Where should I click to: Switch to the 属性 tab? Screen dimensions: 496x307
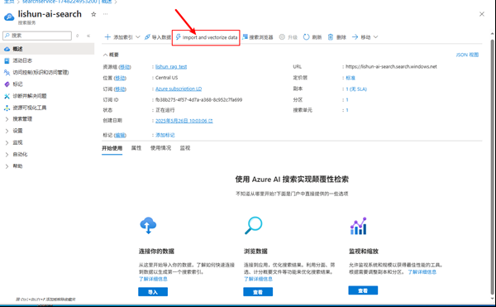coord(136,148)
